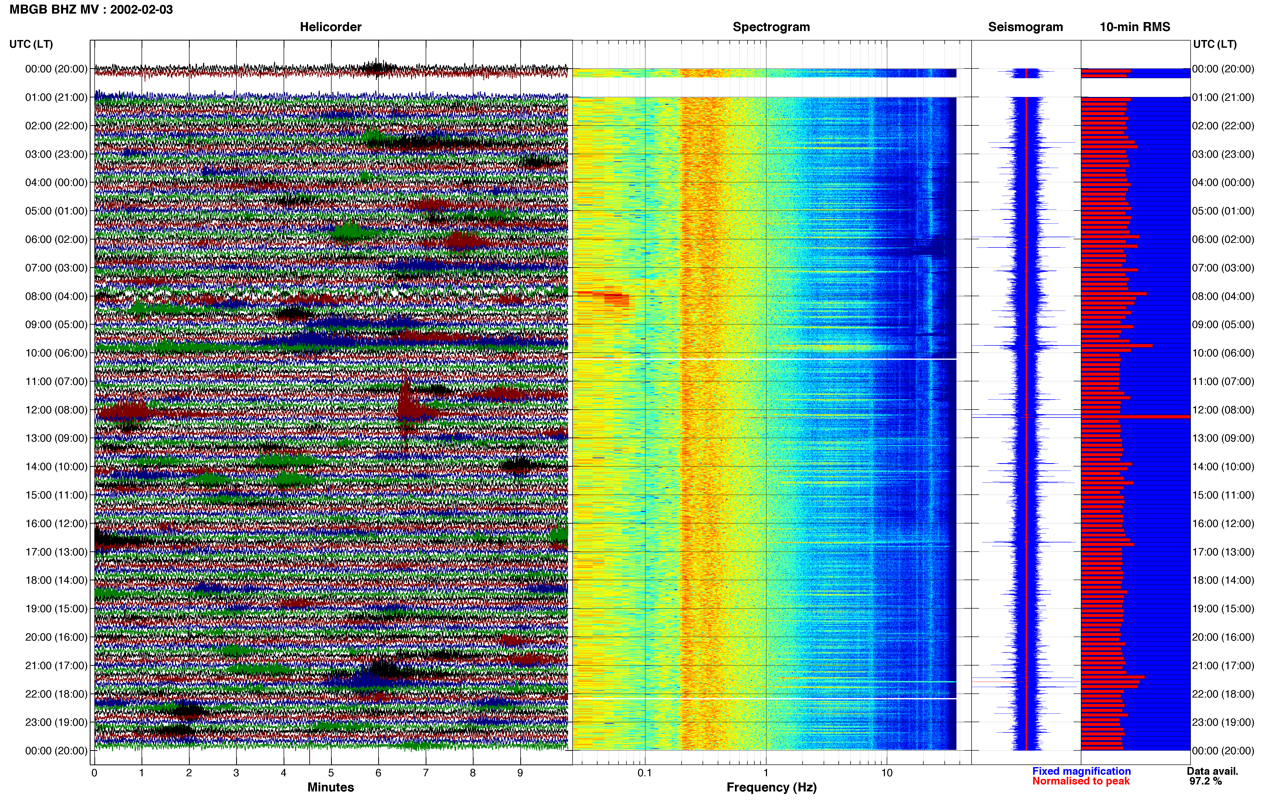The width and height of the screenshot is (1287, 805).
Task: Click the 7 tick on the Minutes axis
Action: point(426,773)
